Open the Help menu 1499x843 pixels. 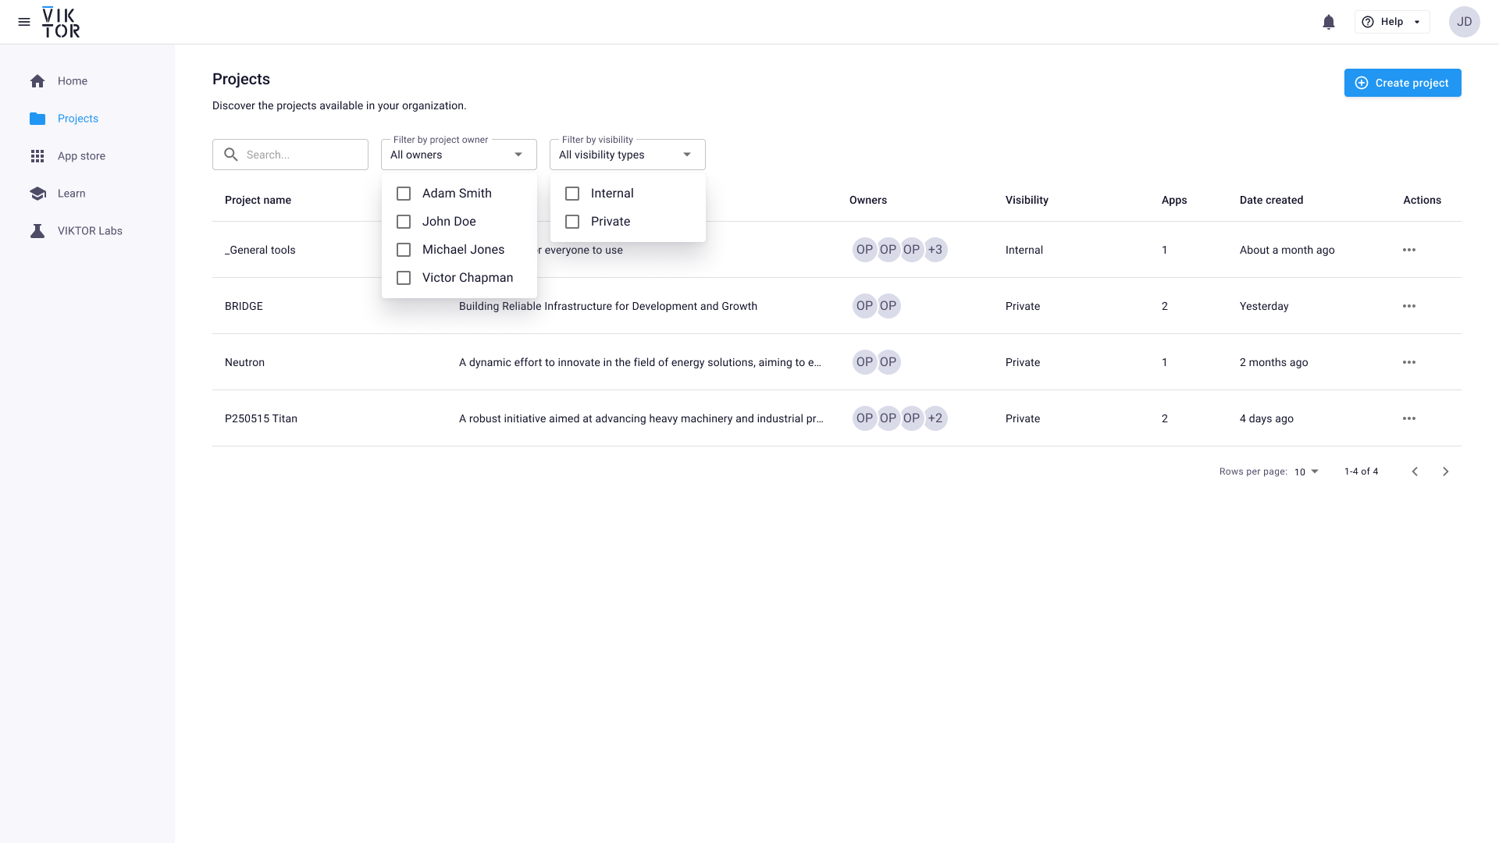(x=1391, y=22)
